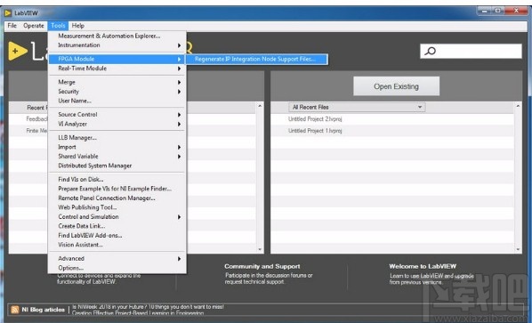This screenshot has width=532, height=323.
Task: Select Find VIs on Disk
Action: 117,180
